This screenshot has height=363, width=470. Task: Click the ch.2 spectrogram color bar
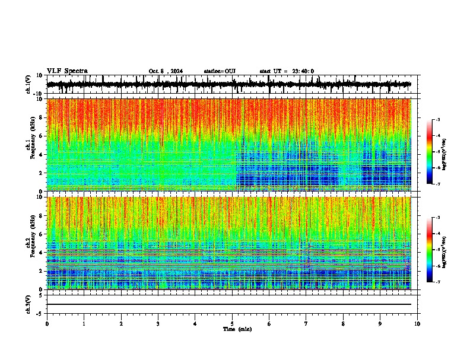[429, 250]
